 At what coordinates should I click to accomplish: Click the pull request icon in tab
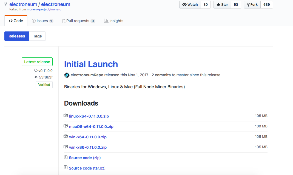click(64, 21)
